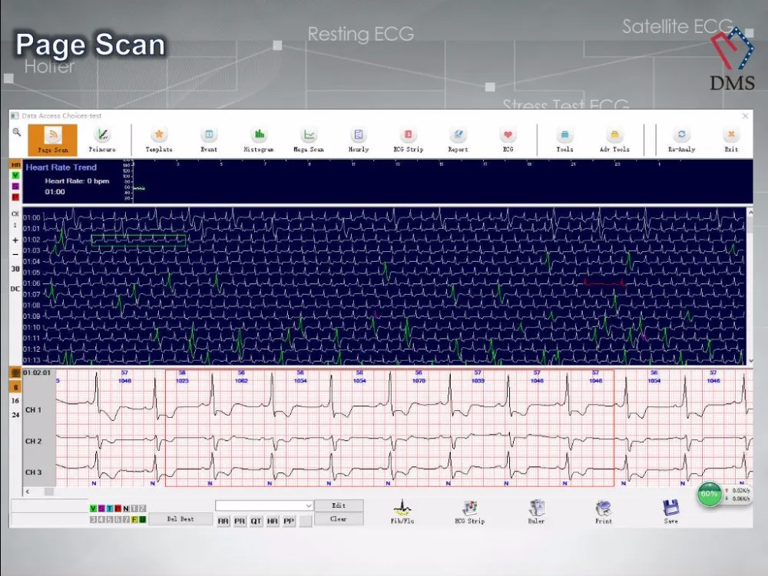Open the Hourly summary icon

pyautogui.click(x=358, y=139)
